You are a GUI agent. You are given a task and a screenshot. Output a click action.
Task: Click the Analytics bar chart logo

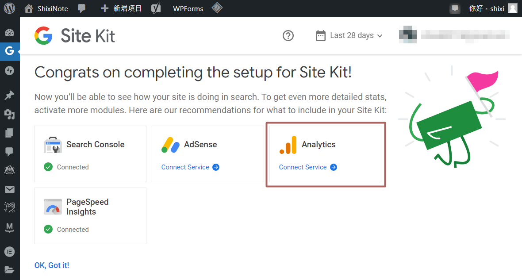coord(288,145)
